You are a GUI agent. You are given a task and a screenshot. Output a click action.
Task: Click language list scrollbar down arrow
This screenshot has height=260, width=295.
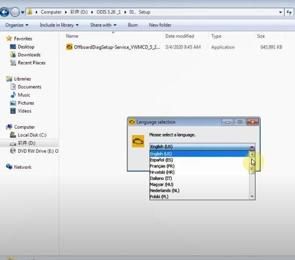[252, 197]
